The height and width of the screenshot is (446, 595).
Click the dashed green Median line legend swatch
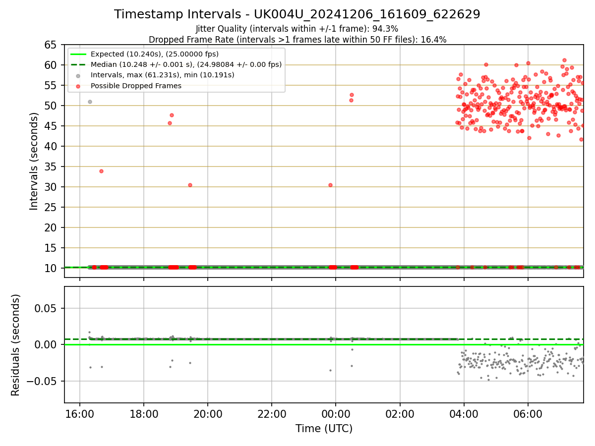tap(79, 64)
